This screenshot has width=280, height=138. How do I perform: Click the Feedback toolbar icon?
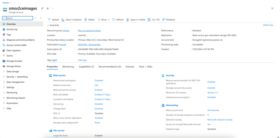coord(164,19)
